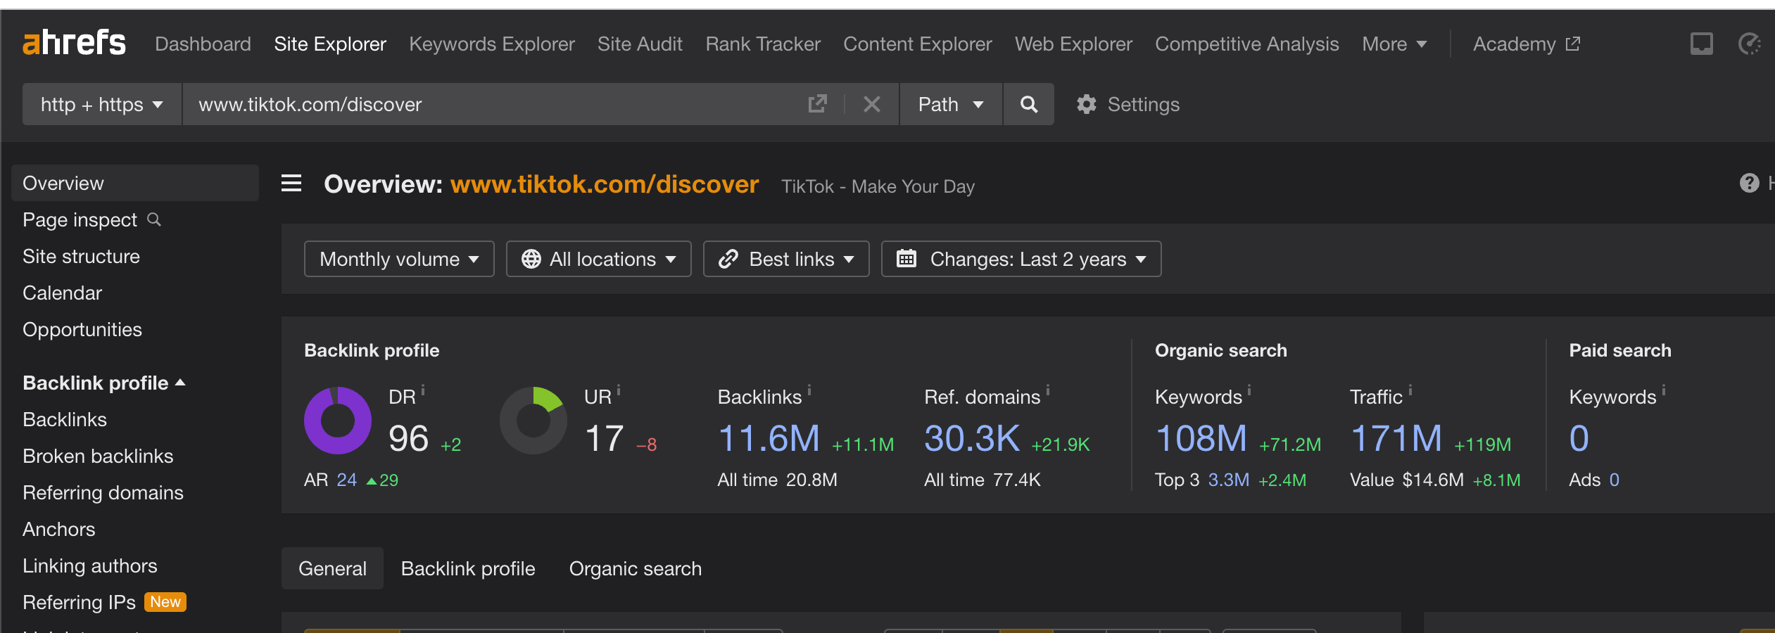Open Competitive Analysis
Screen dimensions: 1775x633
tap(1246, 44)
